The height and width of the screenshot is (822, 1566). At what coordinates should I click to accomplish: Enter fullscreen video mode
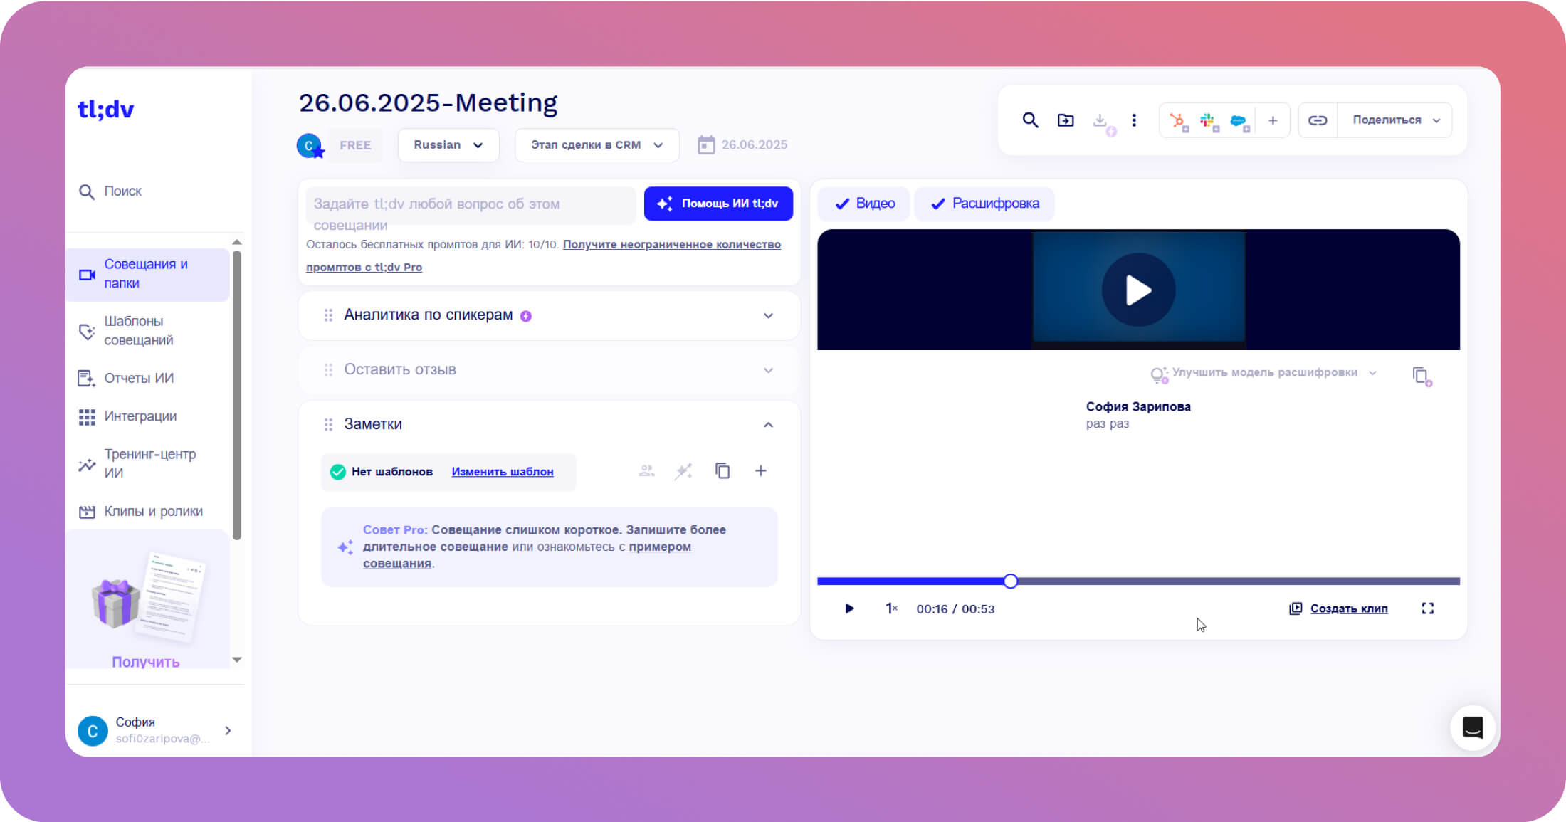pyautogui.click(x=1427, y=608)
